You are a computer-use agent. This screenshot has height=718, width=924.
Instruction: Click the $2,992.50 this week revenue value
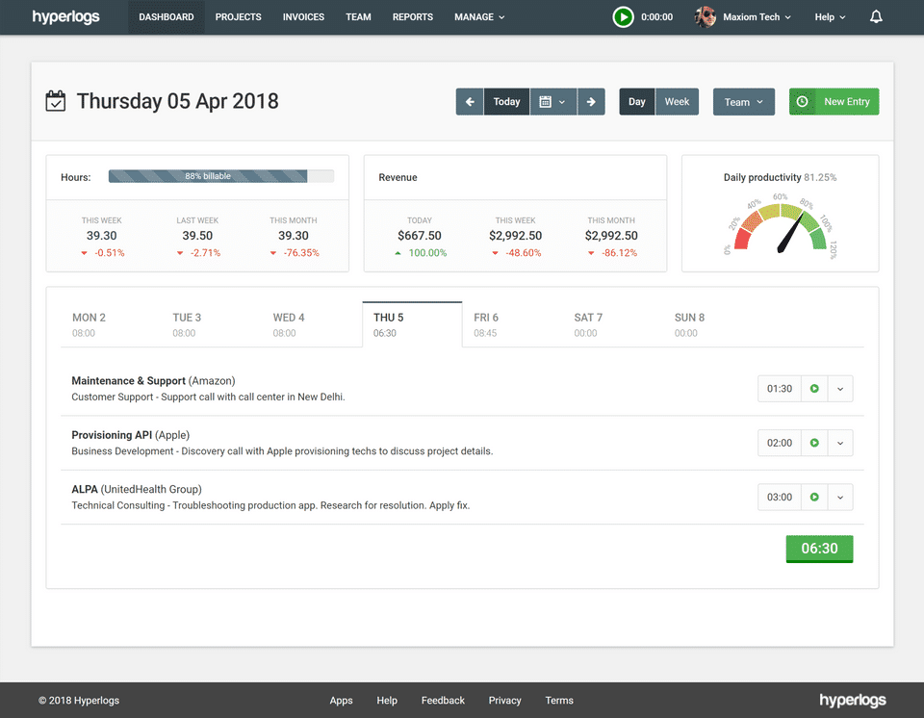515,235
